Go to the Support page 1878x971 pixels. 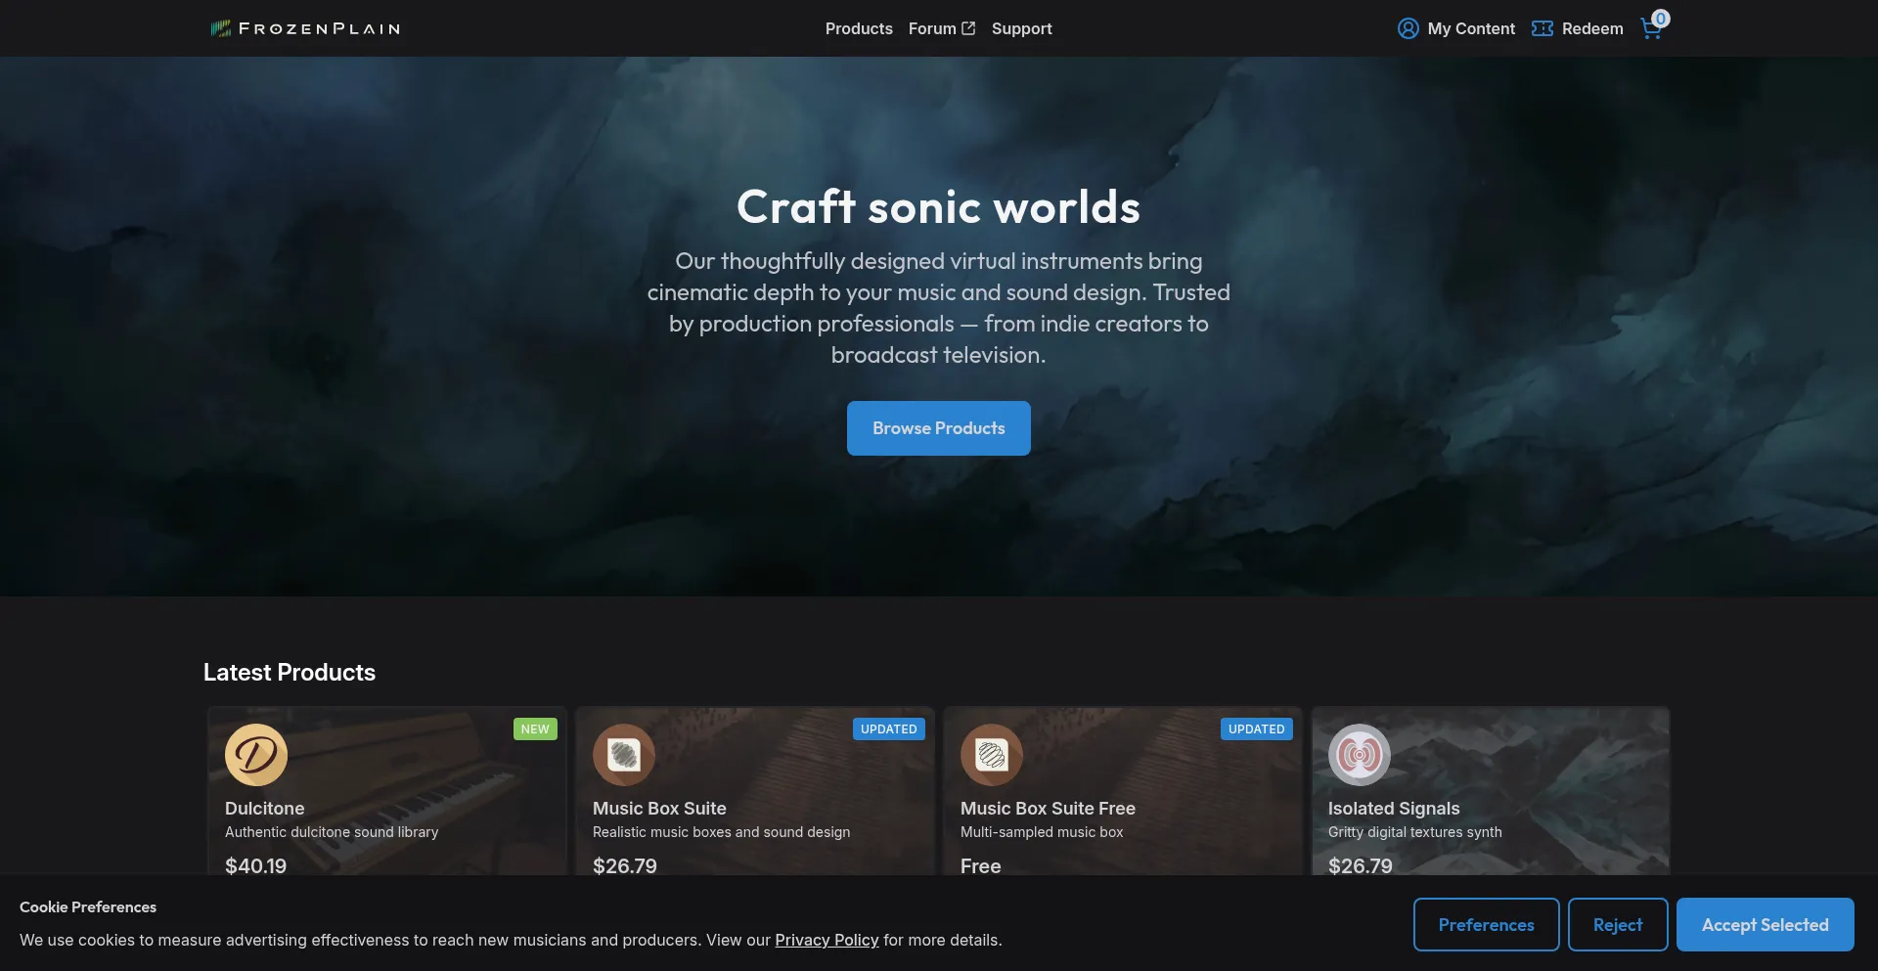click(1021, 28)
